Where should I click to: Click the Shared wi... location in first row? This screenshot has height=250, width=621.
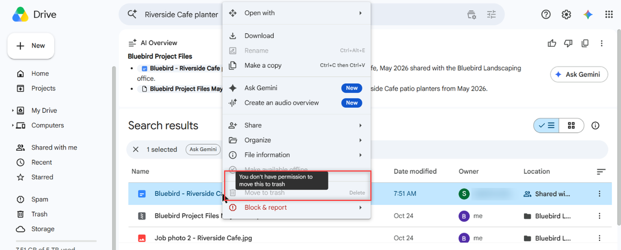(x=547, y=194)
